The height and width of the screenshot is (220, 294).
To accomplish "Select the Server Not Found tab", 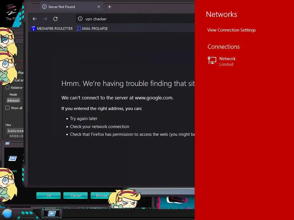I will pyautogui.click(x=71, y=7).
